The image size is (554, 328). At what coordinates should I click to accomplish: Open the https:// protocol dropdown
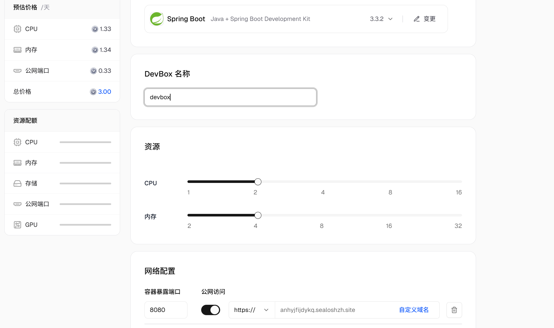pos(251,310)
